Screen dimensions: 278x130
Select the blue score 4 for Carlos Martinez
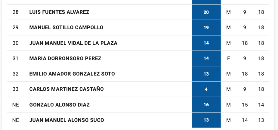[206, 89]
